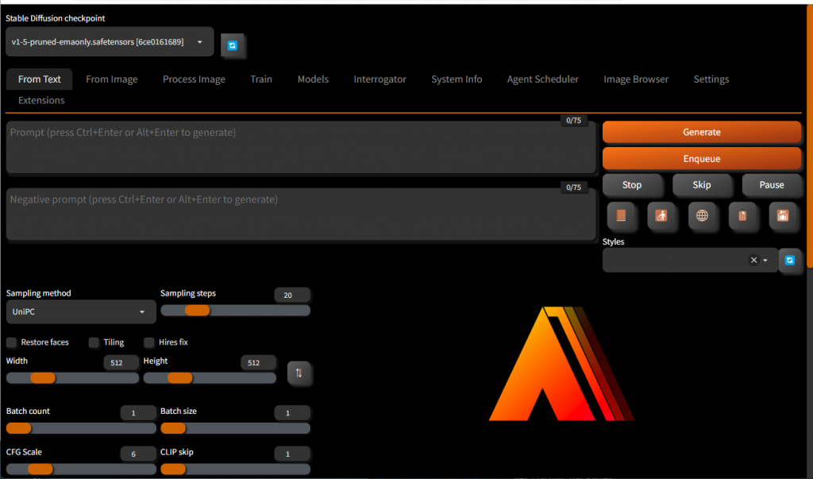Refresh the Styles list

[790, 260]
